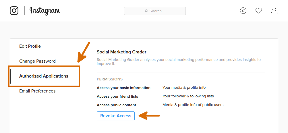This screenshot has height=133, width=288.
Task: Select Change Password in the sidebar
Action: click(x=37, y=61)
